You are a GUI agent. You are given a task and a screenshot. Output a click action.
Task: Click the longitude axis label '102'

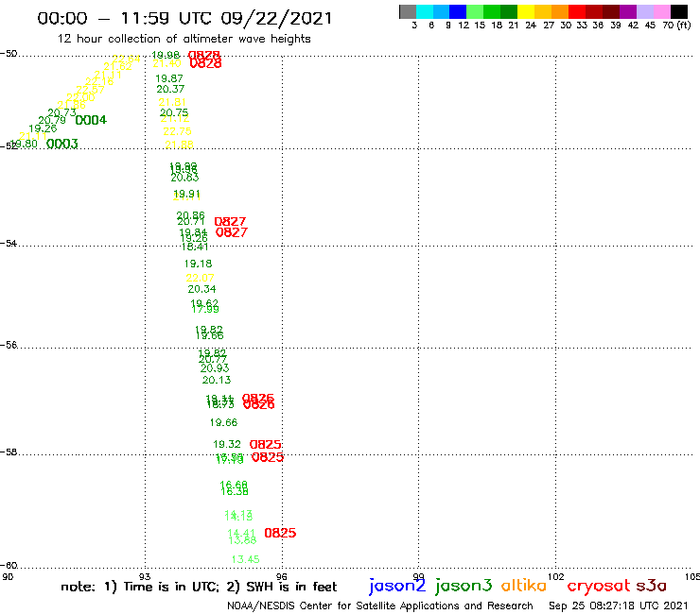(555, 576)
